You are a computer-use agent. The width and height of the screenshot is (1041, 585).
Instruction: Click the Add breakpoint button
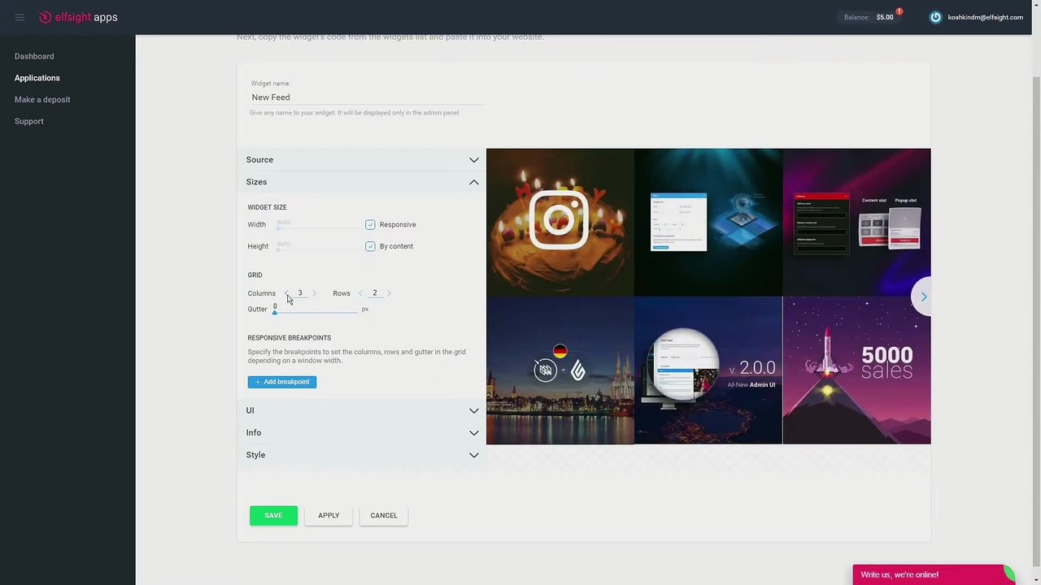click(x=282, y=382)
